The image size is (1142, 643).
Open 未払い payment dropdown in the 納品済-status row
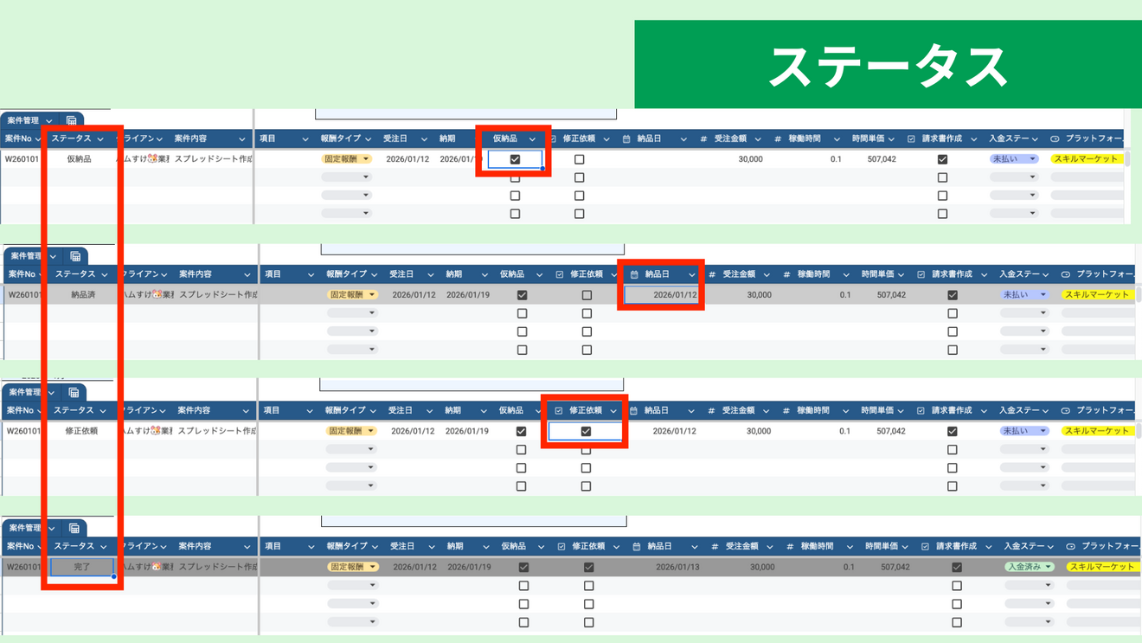click(x=1024, y=295)
